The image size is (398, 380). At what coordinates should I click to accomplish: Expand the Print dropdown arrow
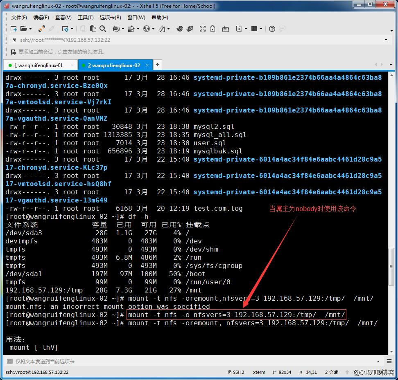pyautogui.click(x=123, y=29)
